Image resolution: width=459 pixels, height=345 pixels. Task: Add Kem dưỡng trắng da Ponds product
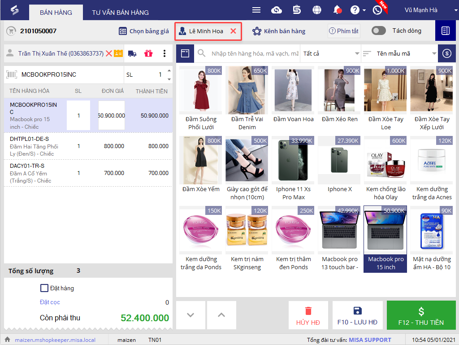click(201, 239)
